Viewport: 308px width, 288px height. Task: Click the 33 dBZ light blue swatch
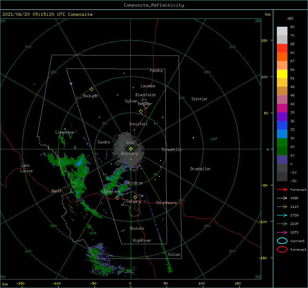pyautogui.click(x=282, y=134)
